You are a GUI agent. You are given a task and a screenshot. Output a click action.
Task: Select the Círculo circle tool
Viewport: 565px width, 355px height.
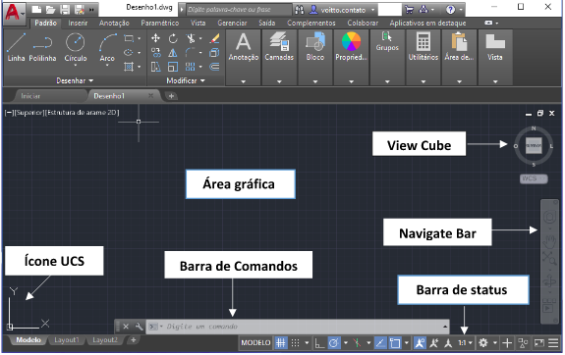[76, 47]
